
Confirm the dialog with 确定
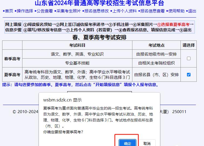point(128,143)
